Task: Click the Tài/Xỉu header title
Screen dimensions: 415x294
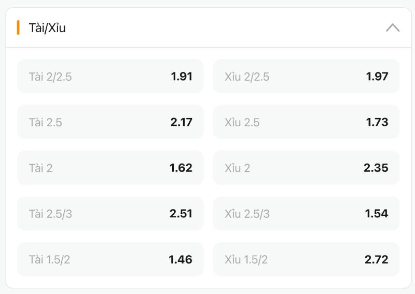Action: 47,28
